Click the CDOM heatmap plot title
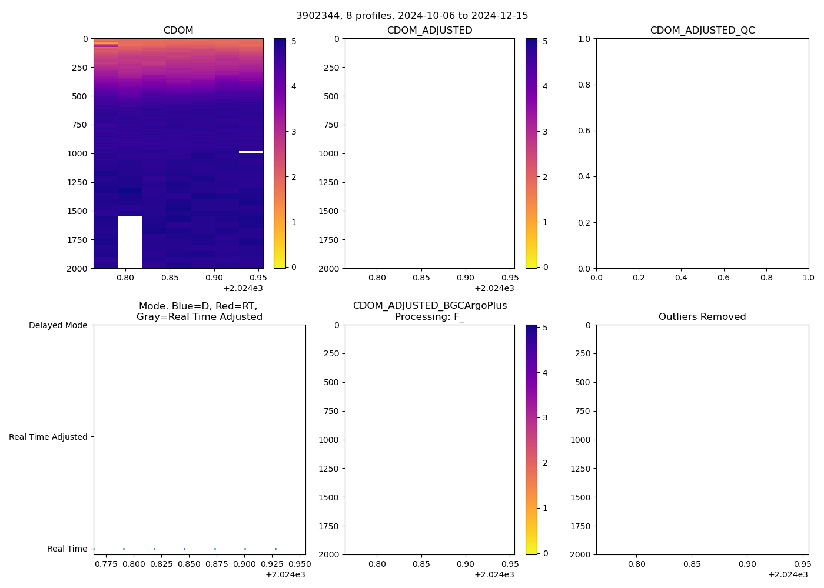The image size is (824, 588). click(x=178, y=31)
